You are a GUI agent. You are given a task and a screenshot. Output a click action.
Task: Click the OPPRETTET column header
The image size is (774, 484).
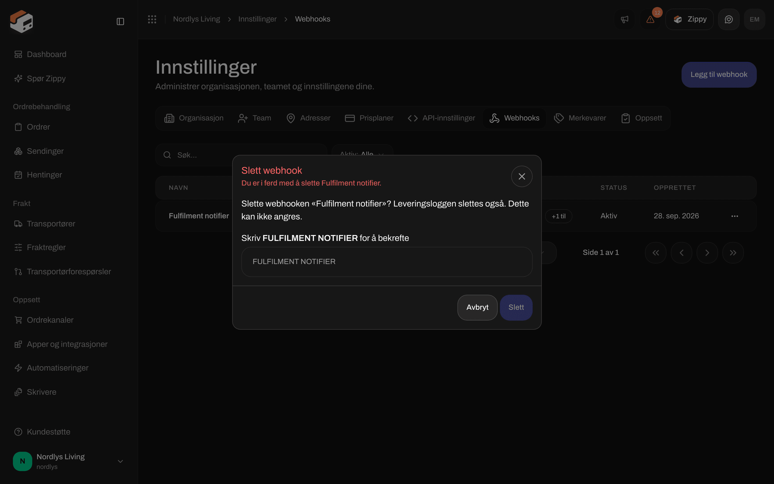click(x=675, y=188)
